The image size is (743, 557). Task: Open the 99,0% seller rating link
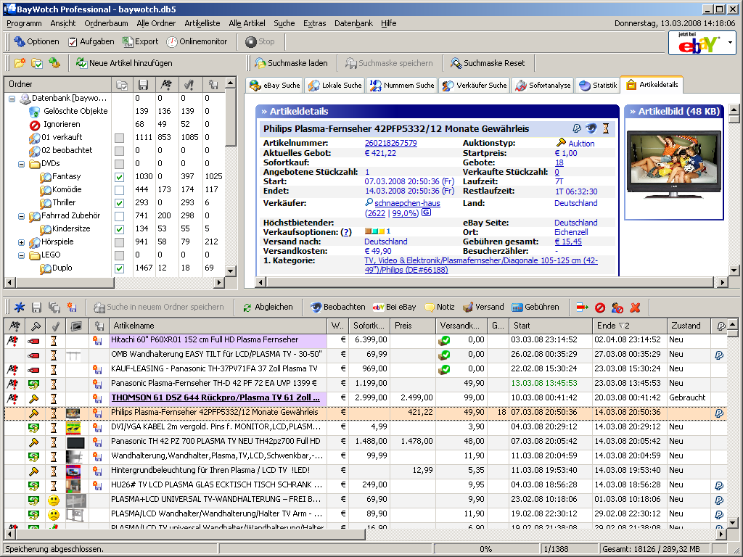[x=405, y=213]
